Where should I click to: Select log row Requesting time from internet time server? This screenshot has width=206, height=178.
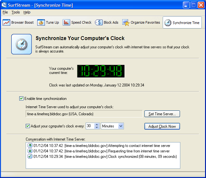99,151
